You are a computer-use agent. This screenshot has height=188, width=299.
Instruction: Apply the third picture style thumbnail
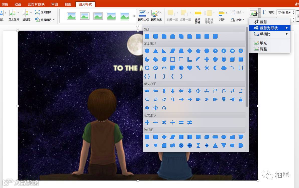98,16
